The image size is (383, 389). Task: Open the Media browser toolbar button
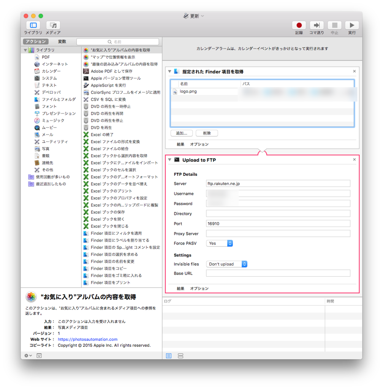tap(53, 25)
